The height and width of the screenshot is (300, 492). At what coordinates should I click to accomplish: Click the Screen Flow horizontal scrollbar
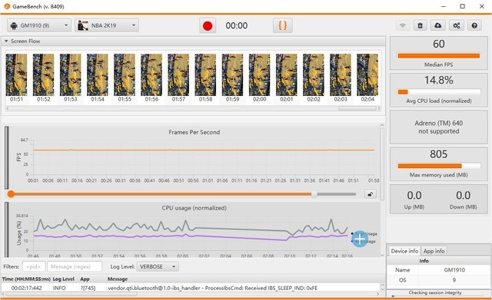click(357, 108)
